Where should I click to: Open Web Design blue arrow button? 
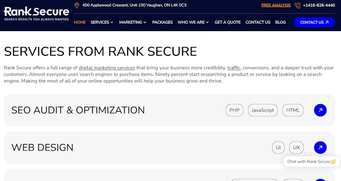(320, 148)
